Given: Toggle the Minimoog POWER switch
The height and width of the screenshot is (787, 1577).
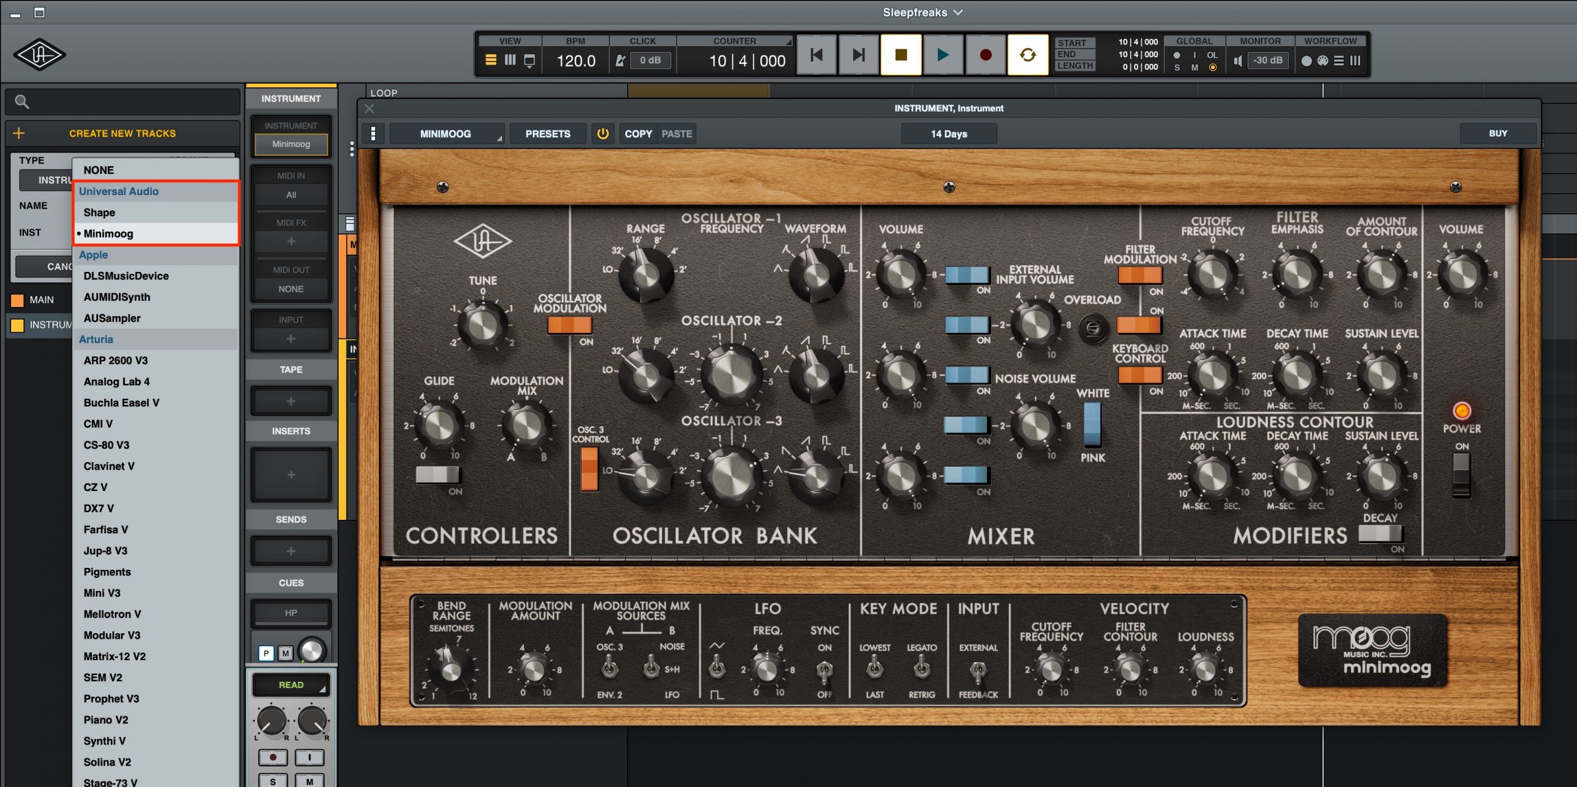Looking at the screenshot, I should (x=1461, y=475).
